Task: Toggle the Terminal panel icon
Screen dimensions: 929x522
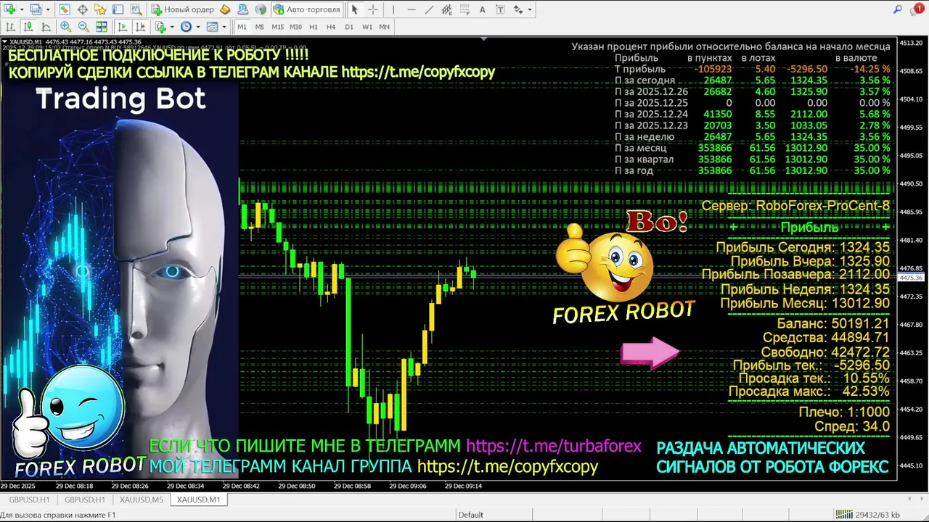Action: pyautogui.click(x=118, y=9)
